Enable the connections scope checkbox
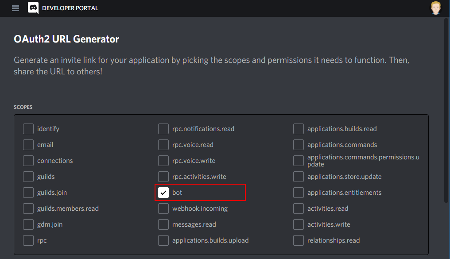The image size is (450, 259). point(28,161)
